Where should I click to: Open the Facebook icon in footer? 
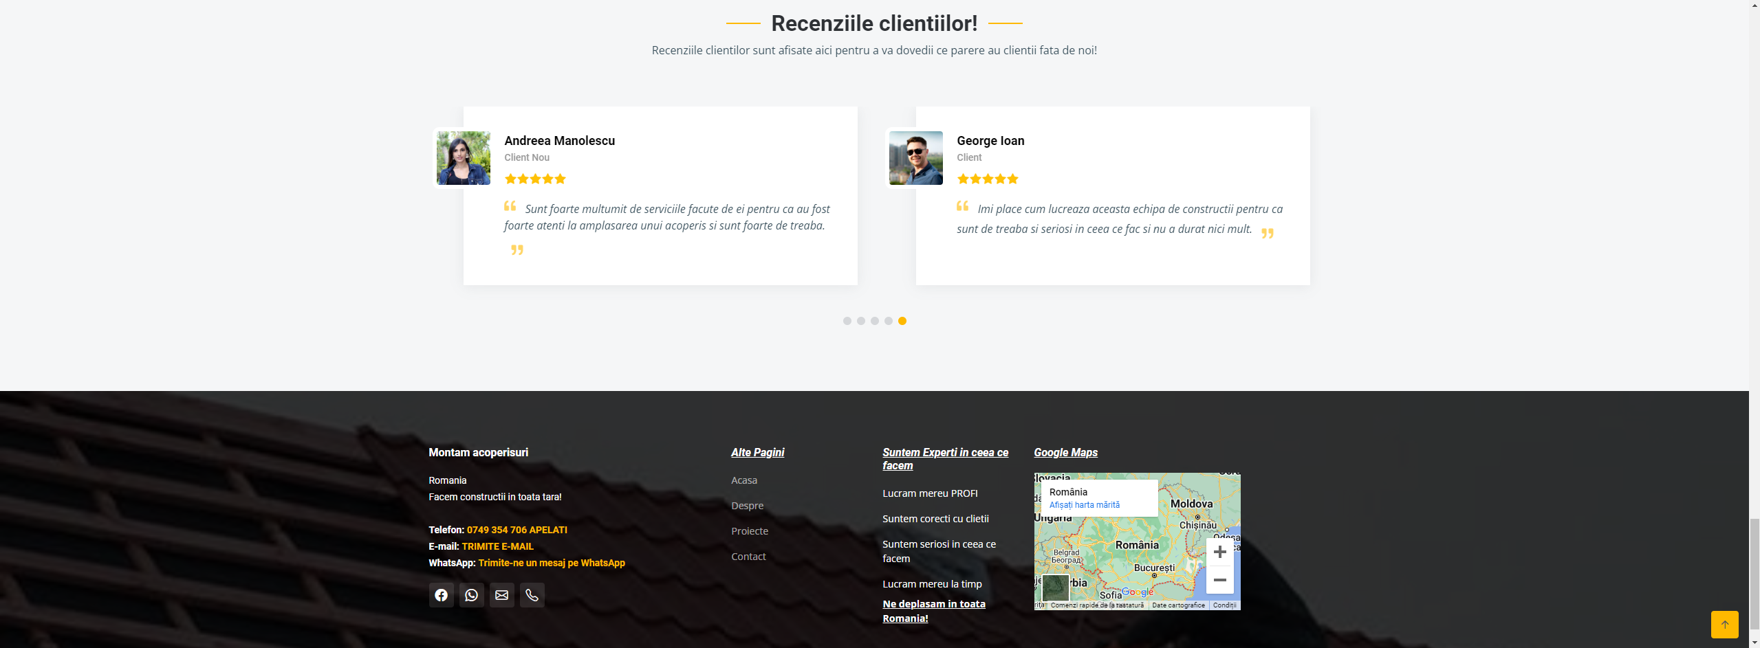click(441, 595)
